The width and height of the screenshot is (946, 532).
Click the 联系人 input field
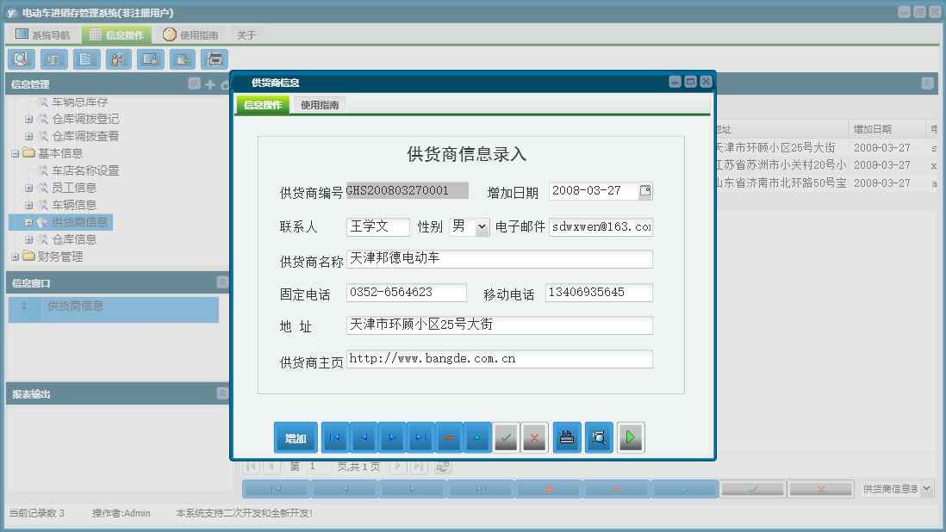coord(377,227)
